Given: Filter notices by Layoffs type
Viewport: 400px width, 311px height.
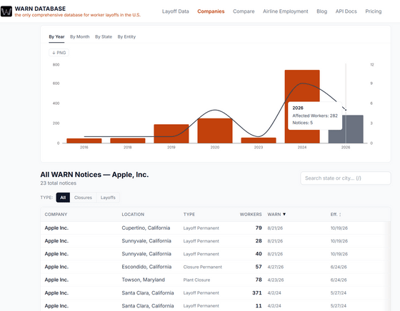Looking at the screenshot, I should [x=108, y=198].
